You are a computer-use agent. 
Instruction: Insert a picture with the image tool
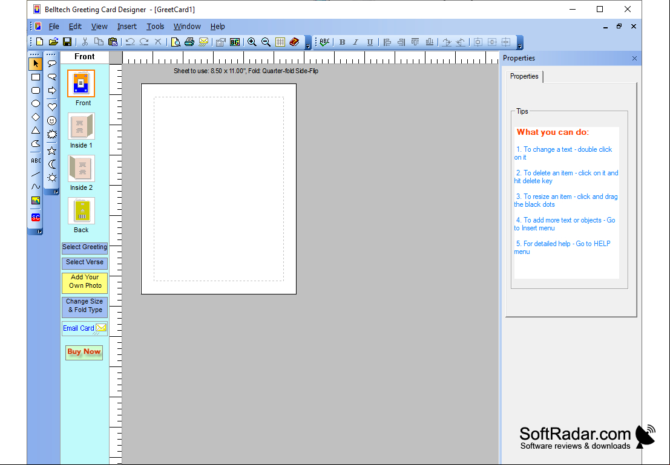(36, 200)
